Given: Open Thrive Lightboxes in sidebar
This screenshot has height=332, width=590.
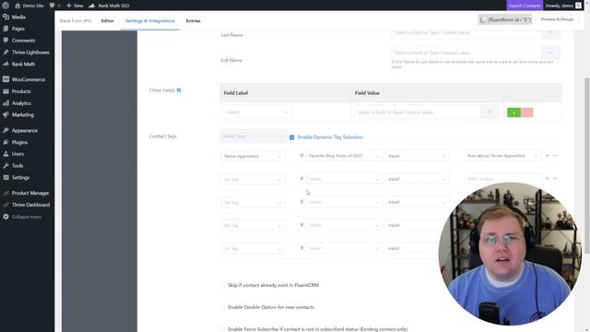Looking at the screenshot, I should tap(30, 53).
